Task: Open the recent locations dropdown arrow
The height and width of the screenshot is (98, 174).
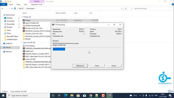Action: click(9, 8)
